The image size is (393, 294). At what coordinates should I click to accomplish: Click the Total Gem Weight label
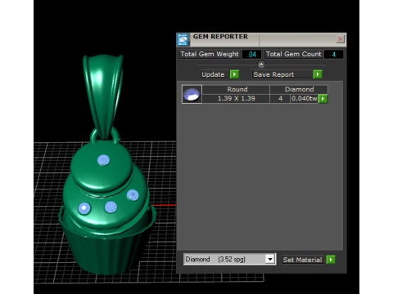pyautogui.click(x=210, y=54)
